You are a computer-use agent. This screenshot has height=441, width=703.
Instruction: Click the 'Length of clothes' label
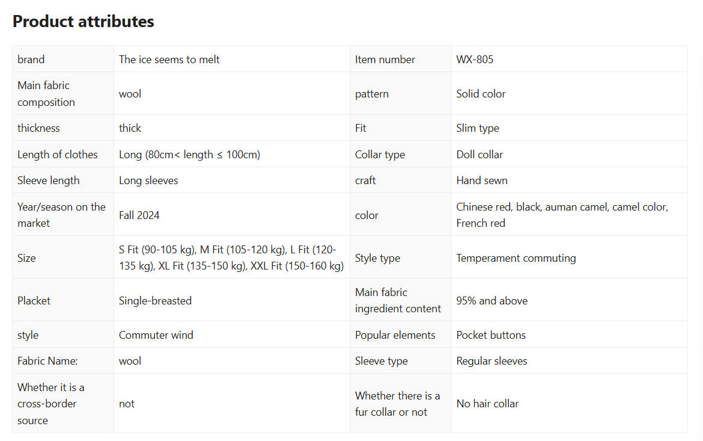pyautogui.click(x=57, y=155)
